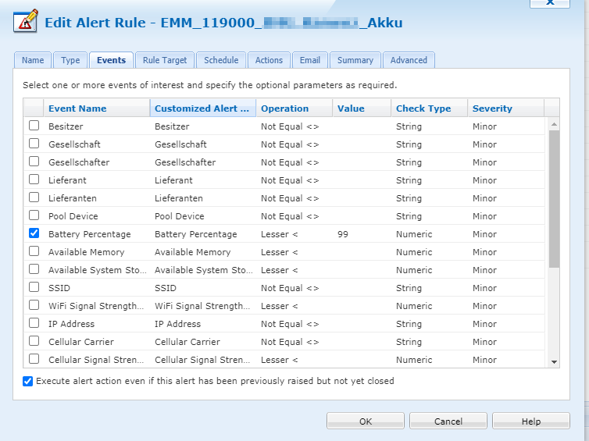Image resolution: width=589 pixels, height=441 pixels.
Task: Open the Schedule tab
Action: (221, 60)
